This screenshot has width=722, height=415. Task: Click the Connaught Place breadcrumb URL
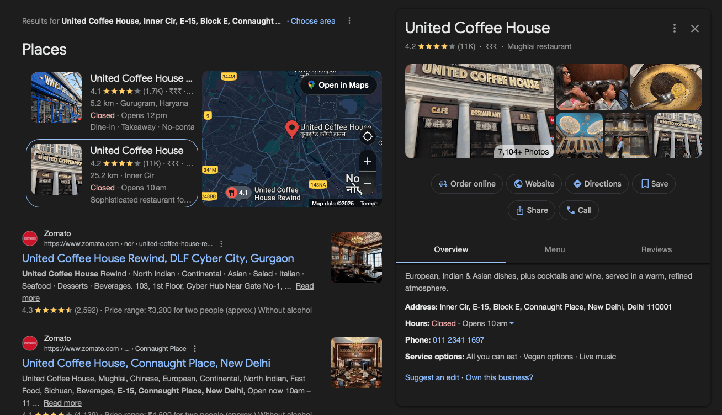(115, 348)
